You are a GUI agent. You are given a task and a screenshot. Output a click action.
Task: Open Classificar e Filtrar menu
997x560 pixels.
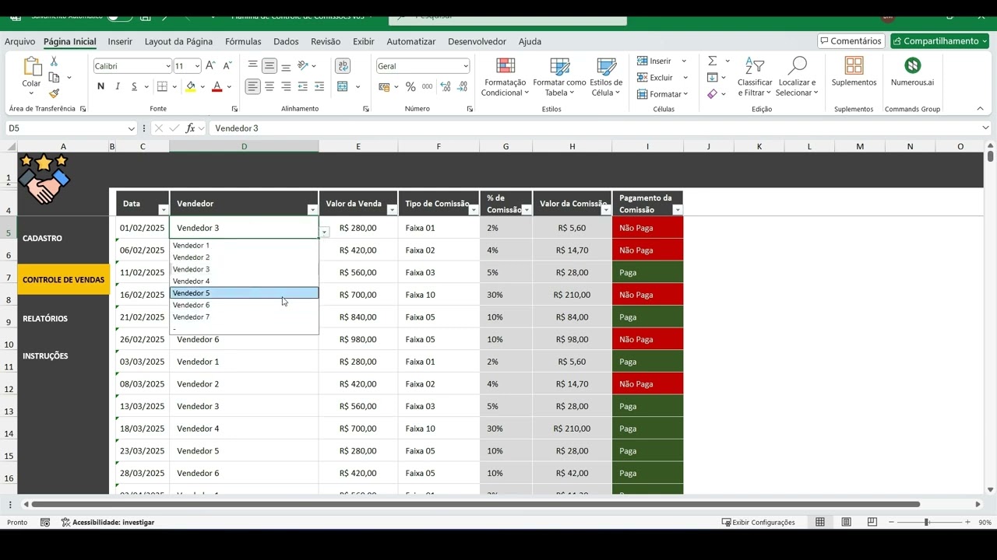755,76
